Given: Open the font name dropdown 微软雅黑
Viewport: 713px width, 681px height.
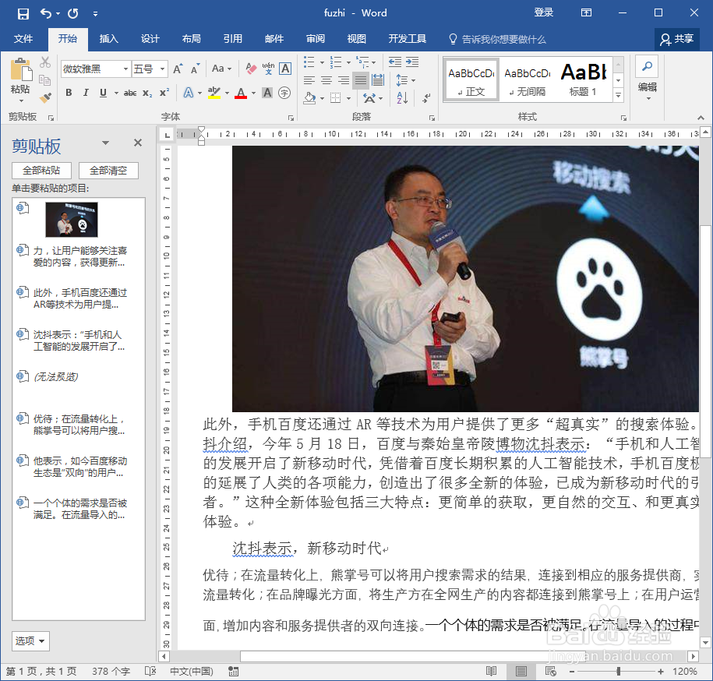Looking at the screenshot, I should pyautogui.click(x=126, y=69).
